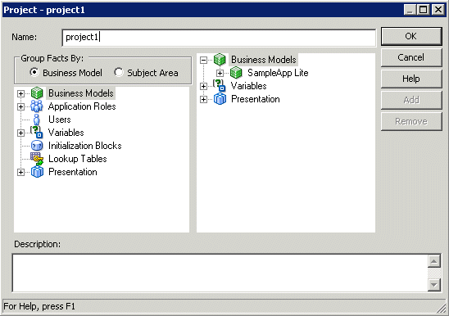Click into the Name input field
The image size is (449, 316).
click(x=219, y=38)
